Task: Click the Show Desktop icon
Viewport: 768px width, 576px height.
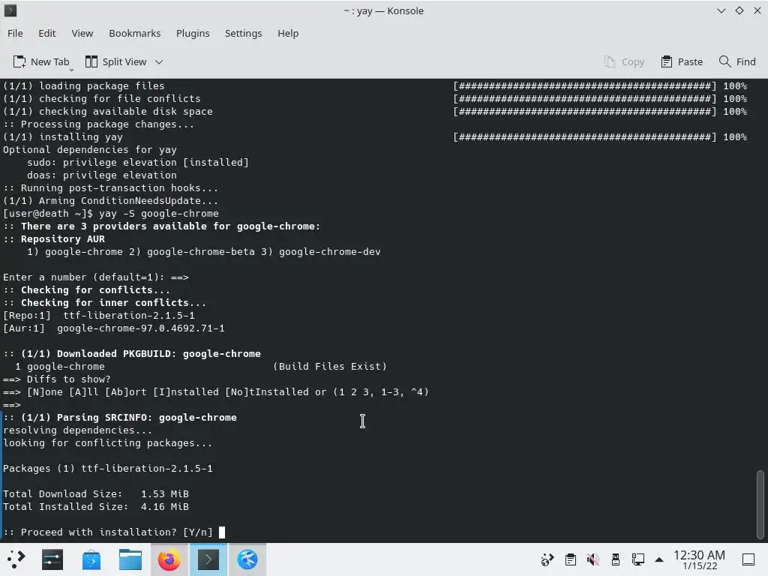Action: point(748,559)
